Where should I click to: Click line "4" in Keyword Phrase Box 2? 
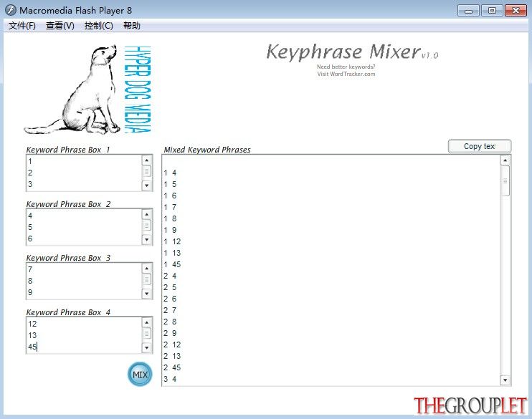[30, 216]
